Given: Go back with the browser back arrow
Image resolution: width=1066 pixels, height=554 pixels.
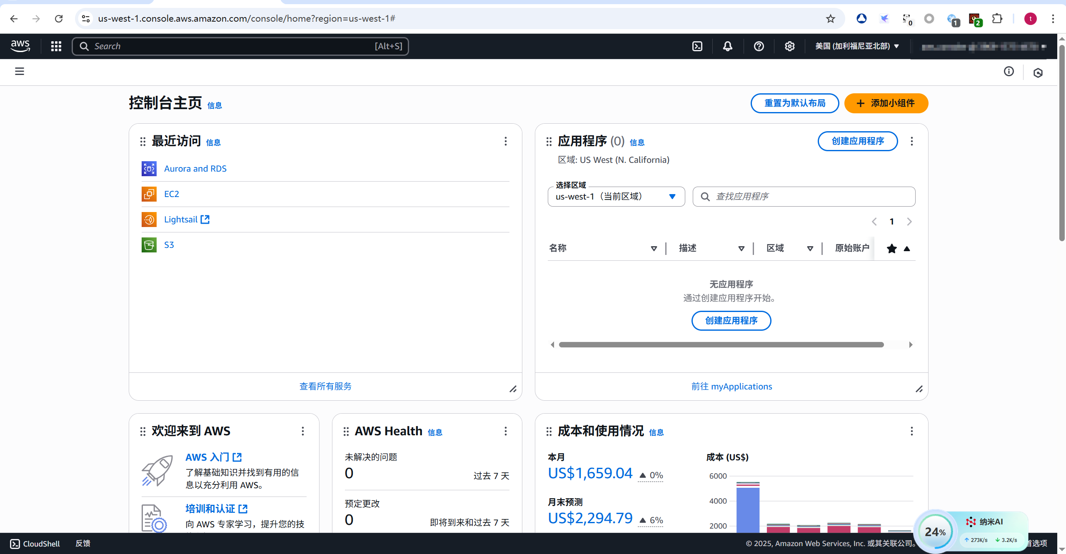Looking at the screenshot, I should tap(14, 19).
